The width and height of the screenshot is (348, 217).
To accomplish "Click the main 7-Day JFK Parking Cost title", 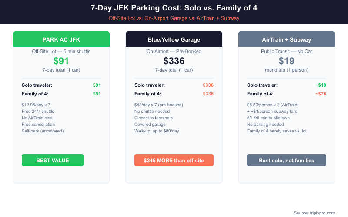I will (x=174, y=8).
